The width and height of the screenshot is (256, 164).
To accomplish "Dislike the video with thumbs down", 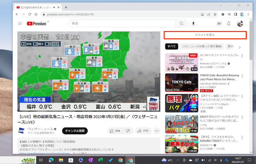I will coord(128,131).
